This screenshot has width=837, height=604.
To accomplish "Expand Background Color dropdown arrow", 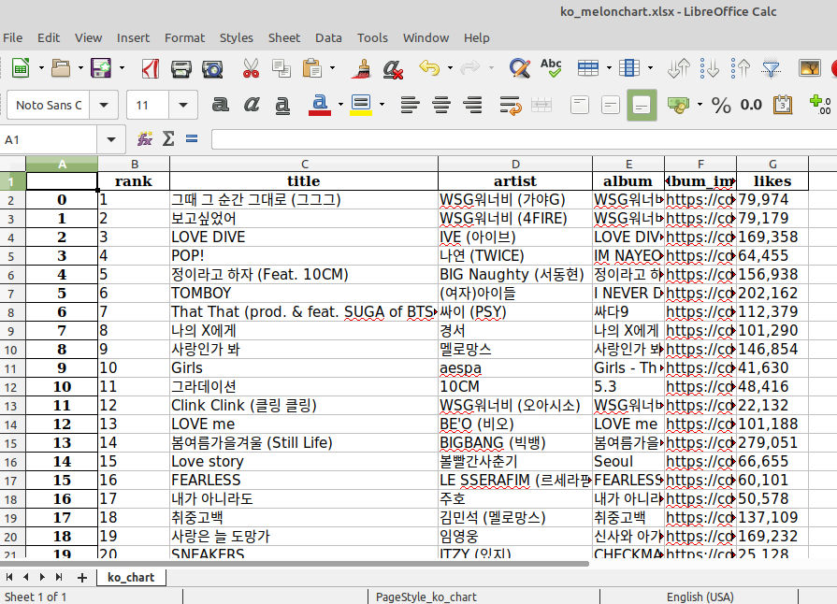I will click(x=382, y=105).
